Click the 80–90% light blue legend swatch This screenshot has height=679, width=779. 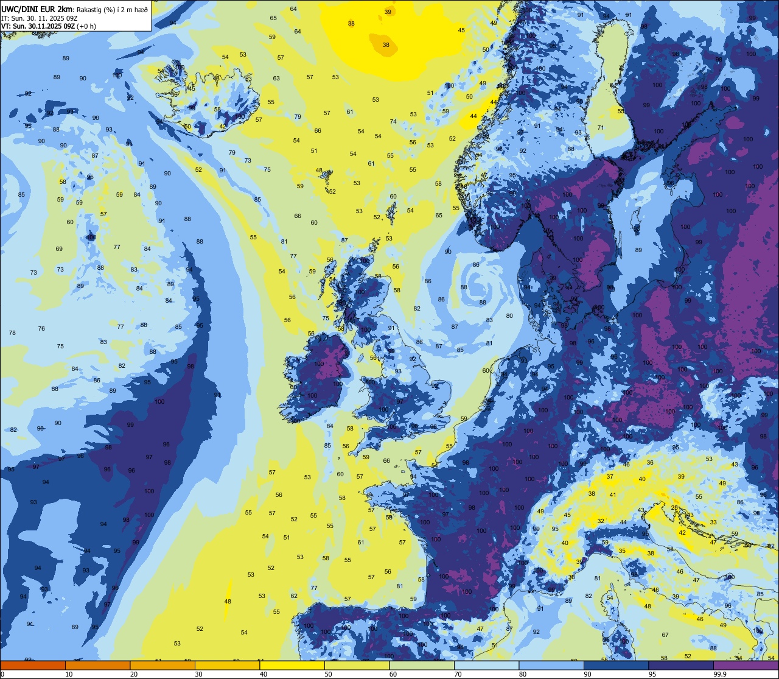[551, 666]
